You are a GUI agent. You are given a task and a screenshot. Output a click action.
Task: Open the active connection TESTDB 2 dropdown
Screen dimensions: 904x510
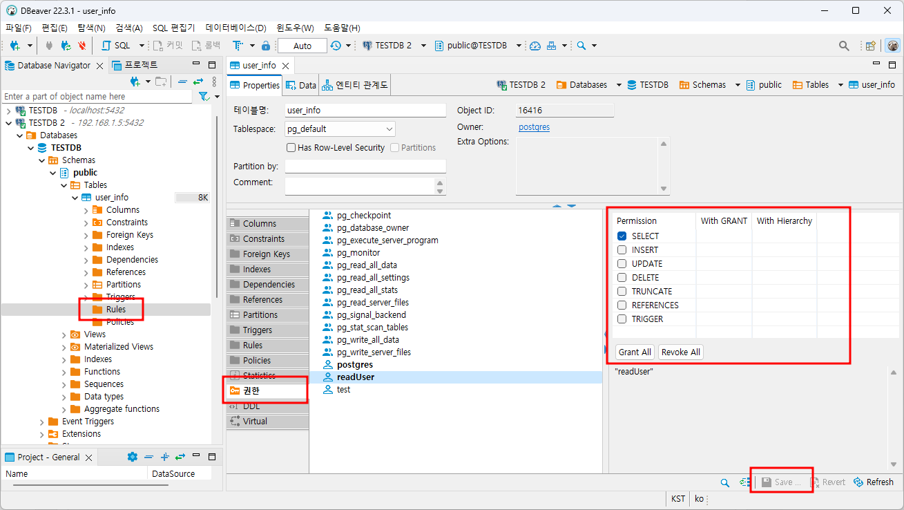[x=424, y=46]
